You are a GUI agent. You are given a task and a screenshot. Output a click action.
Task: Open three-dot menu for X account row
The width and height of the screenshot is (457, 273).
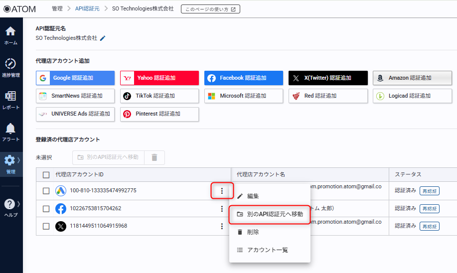point(222,226)
